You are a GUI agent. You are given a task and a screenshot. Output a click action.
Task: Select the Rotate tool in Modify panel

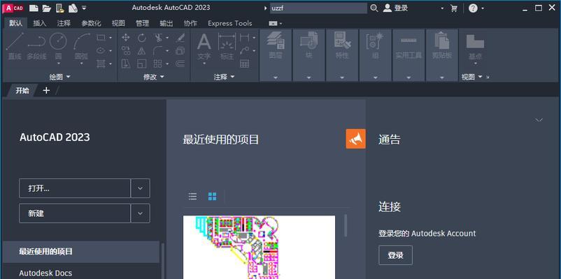click(x=142, y=38)
